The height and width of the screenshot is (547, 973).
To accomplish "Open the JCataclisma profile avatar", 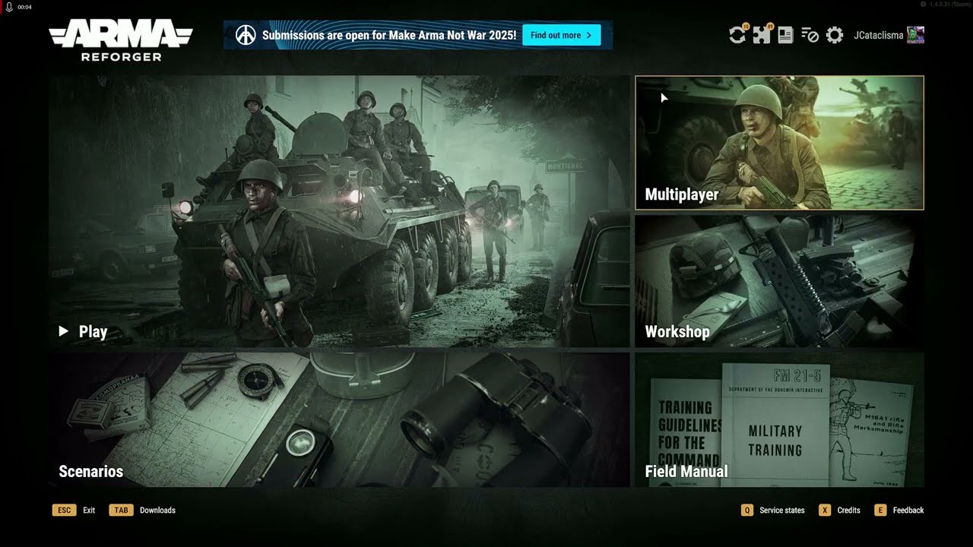I will coord(916,35).
